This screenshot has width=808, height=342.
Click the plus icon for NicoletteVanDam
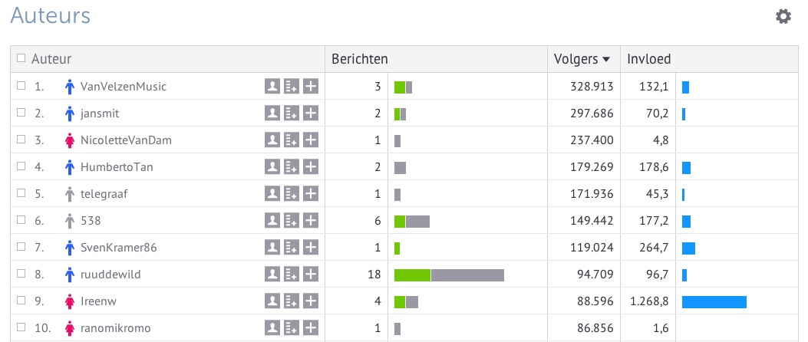(310, 140)
